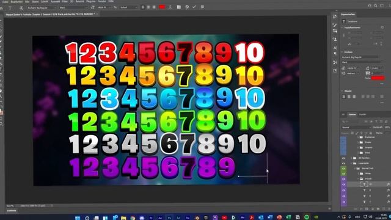391x220 pixels.
Task: Open the warp text dialog
Action: coord(170,7)
